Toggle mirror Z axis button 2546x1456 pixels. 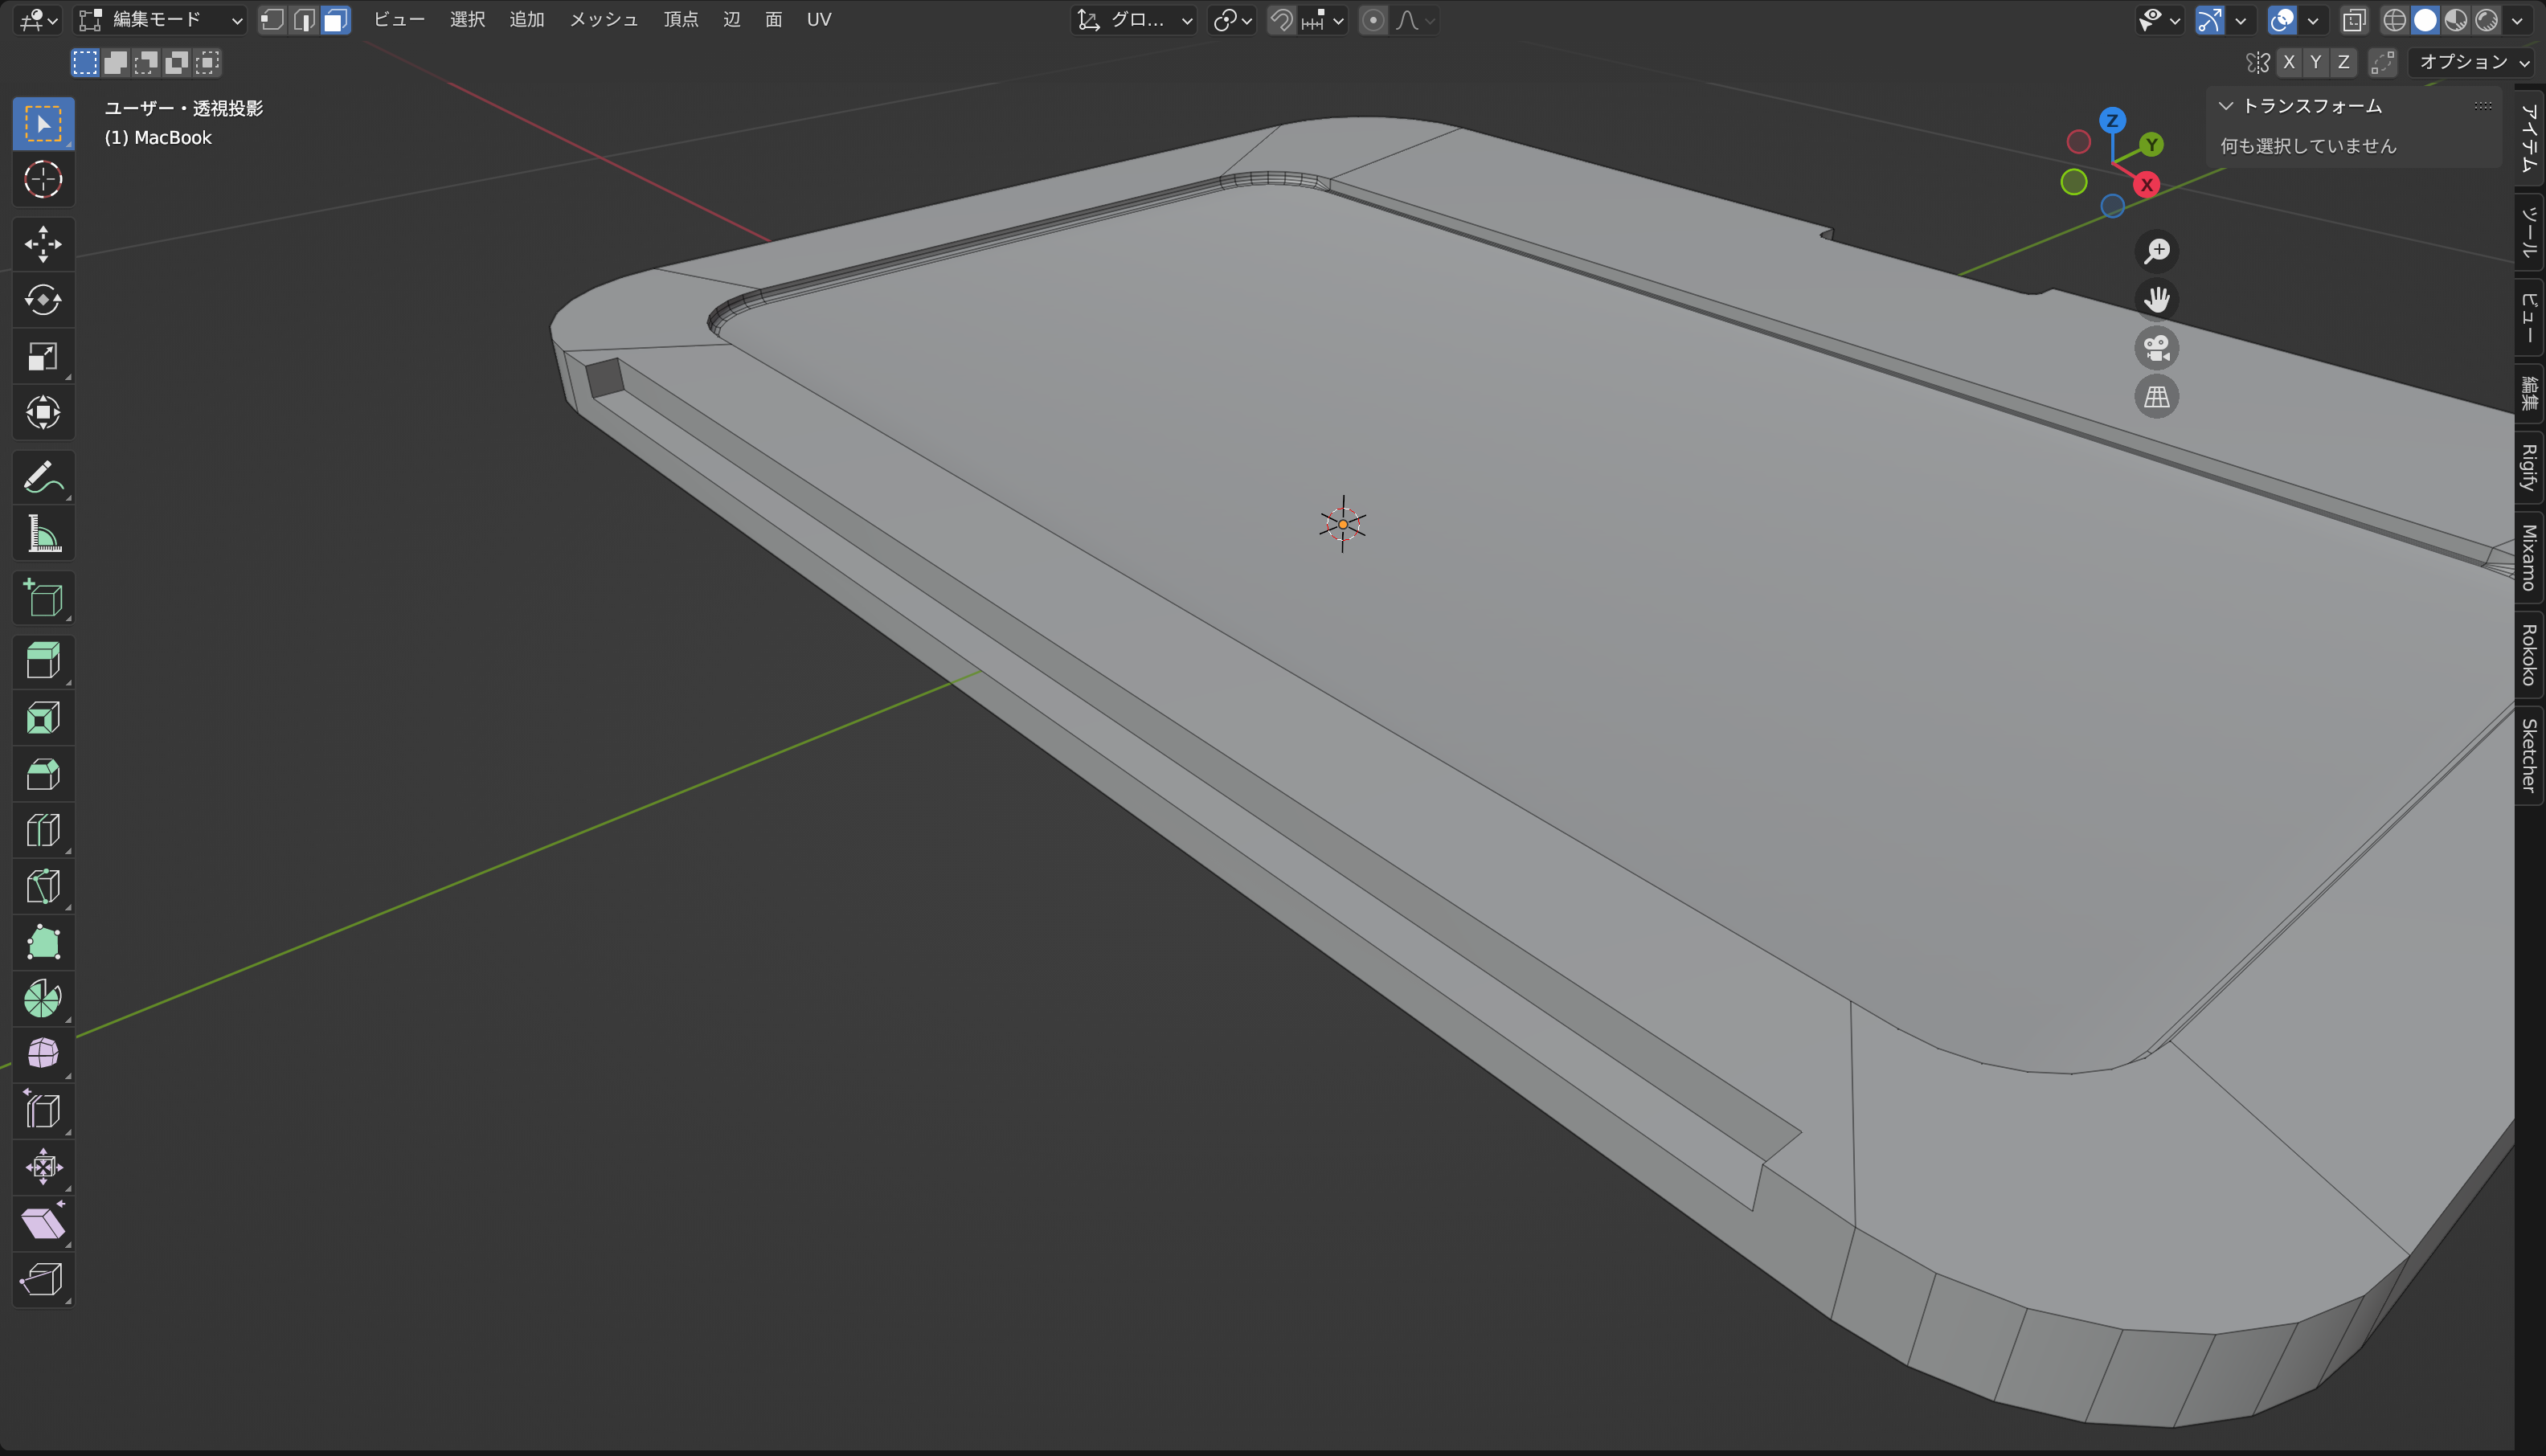click(2343, 62)
